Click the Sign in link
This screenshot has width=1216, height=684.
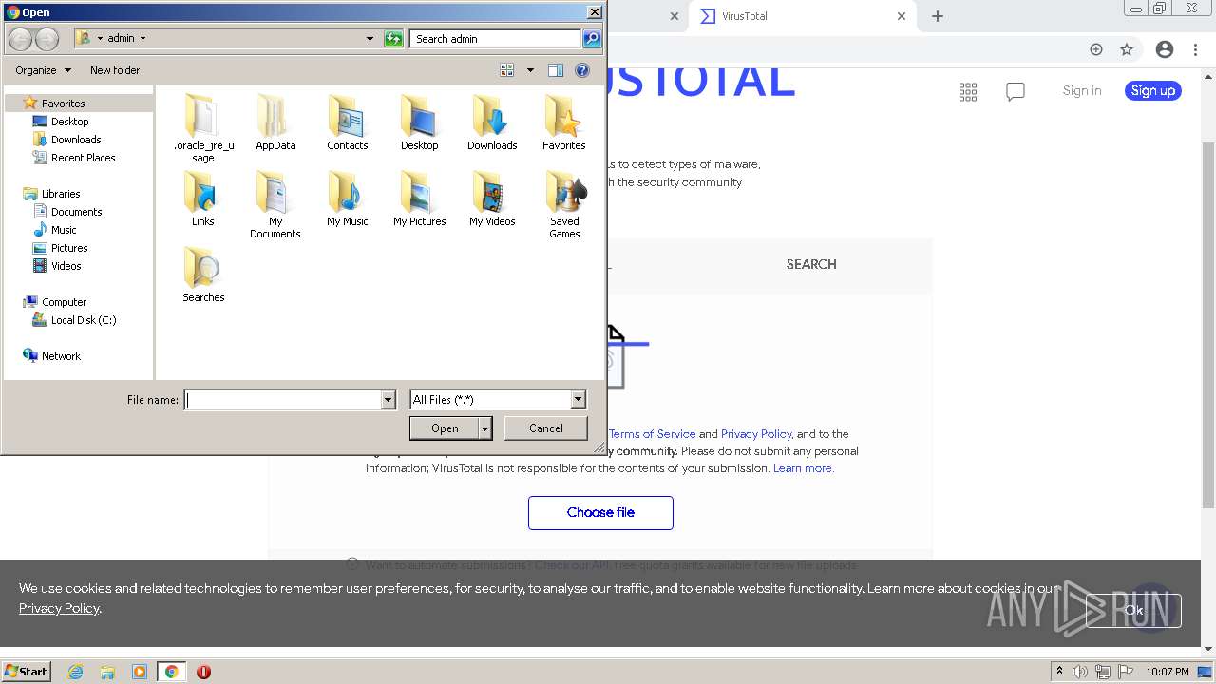point(1082,91)
